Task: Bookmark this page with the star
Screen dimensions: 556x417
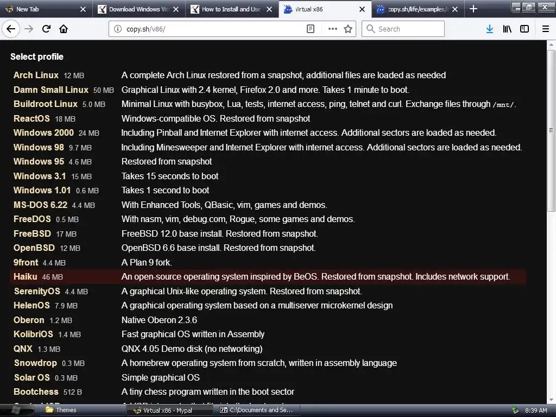Action: pyautogui.click(x=348, y=29)
